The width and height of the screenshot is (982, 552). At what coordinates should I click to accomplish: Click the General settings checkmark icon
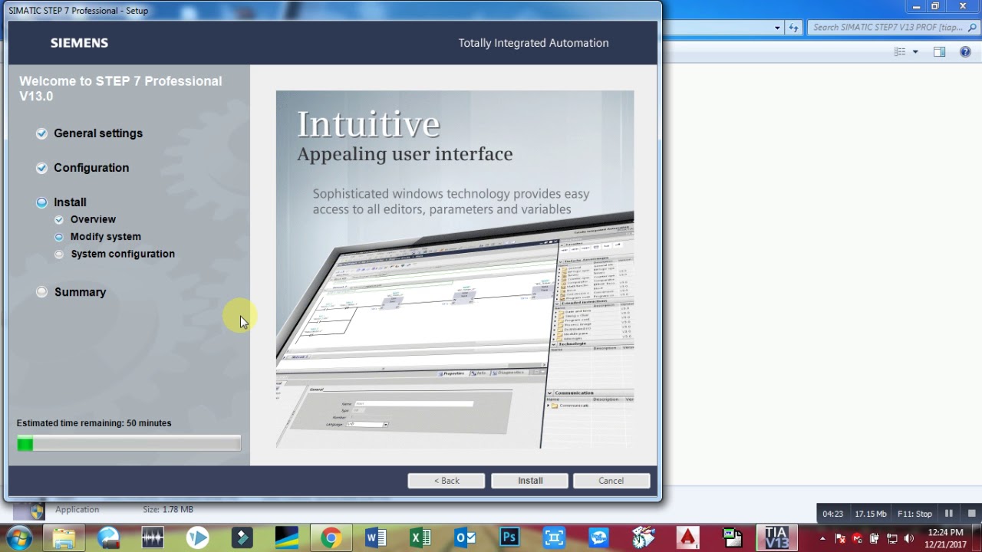click(x=41, y=133)
